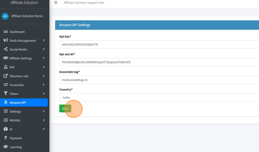Click the Shortner Link edit icon

click(6, 76)
